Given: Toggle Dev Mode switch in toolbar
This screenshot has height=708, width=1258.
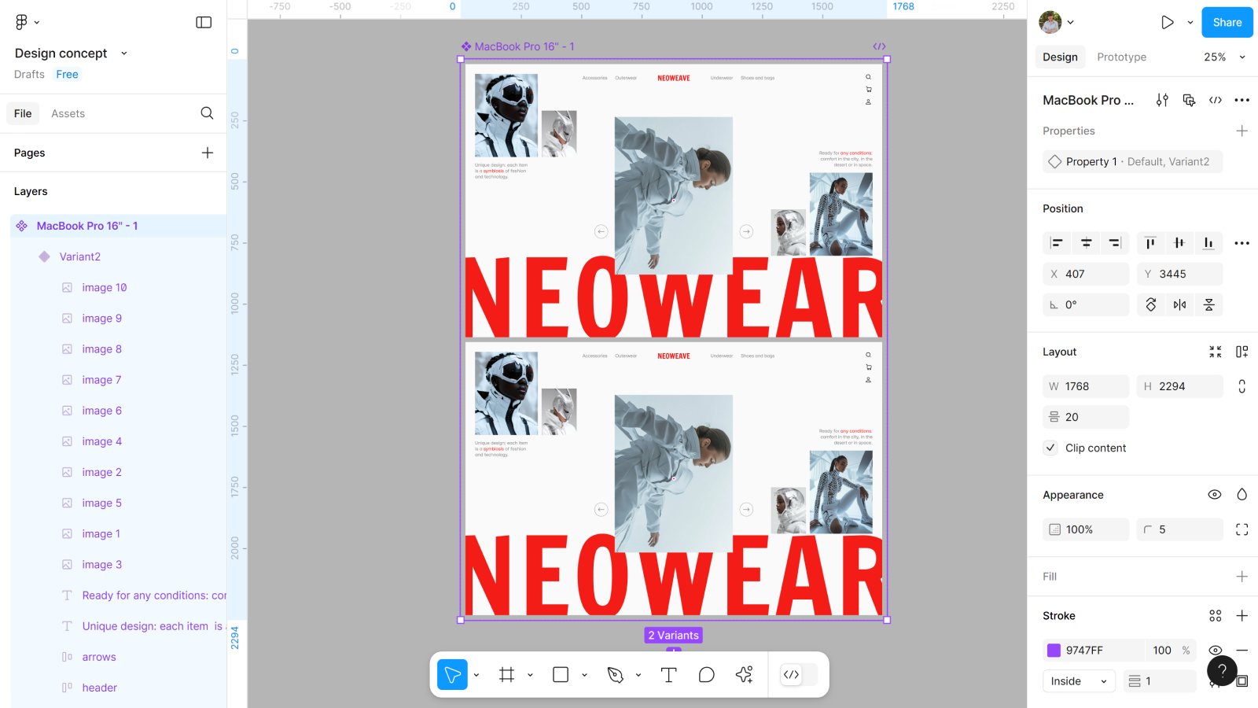Looking at the screenshot, I should [799, 675].
